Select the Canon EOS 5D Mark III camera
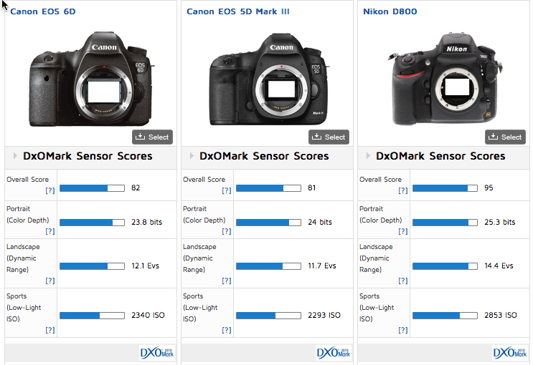 tap(329, 137)
